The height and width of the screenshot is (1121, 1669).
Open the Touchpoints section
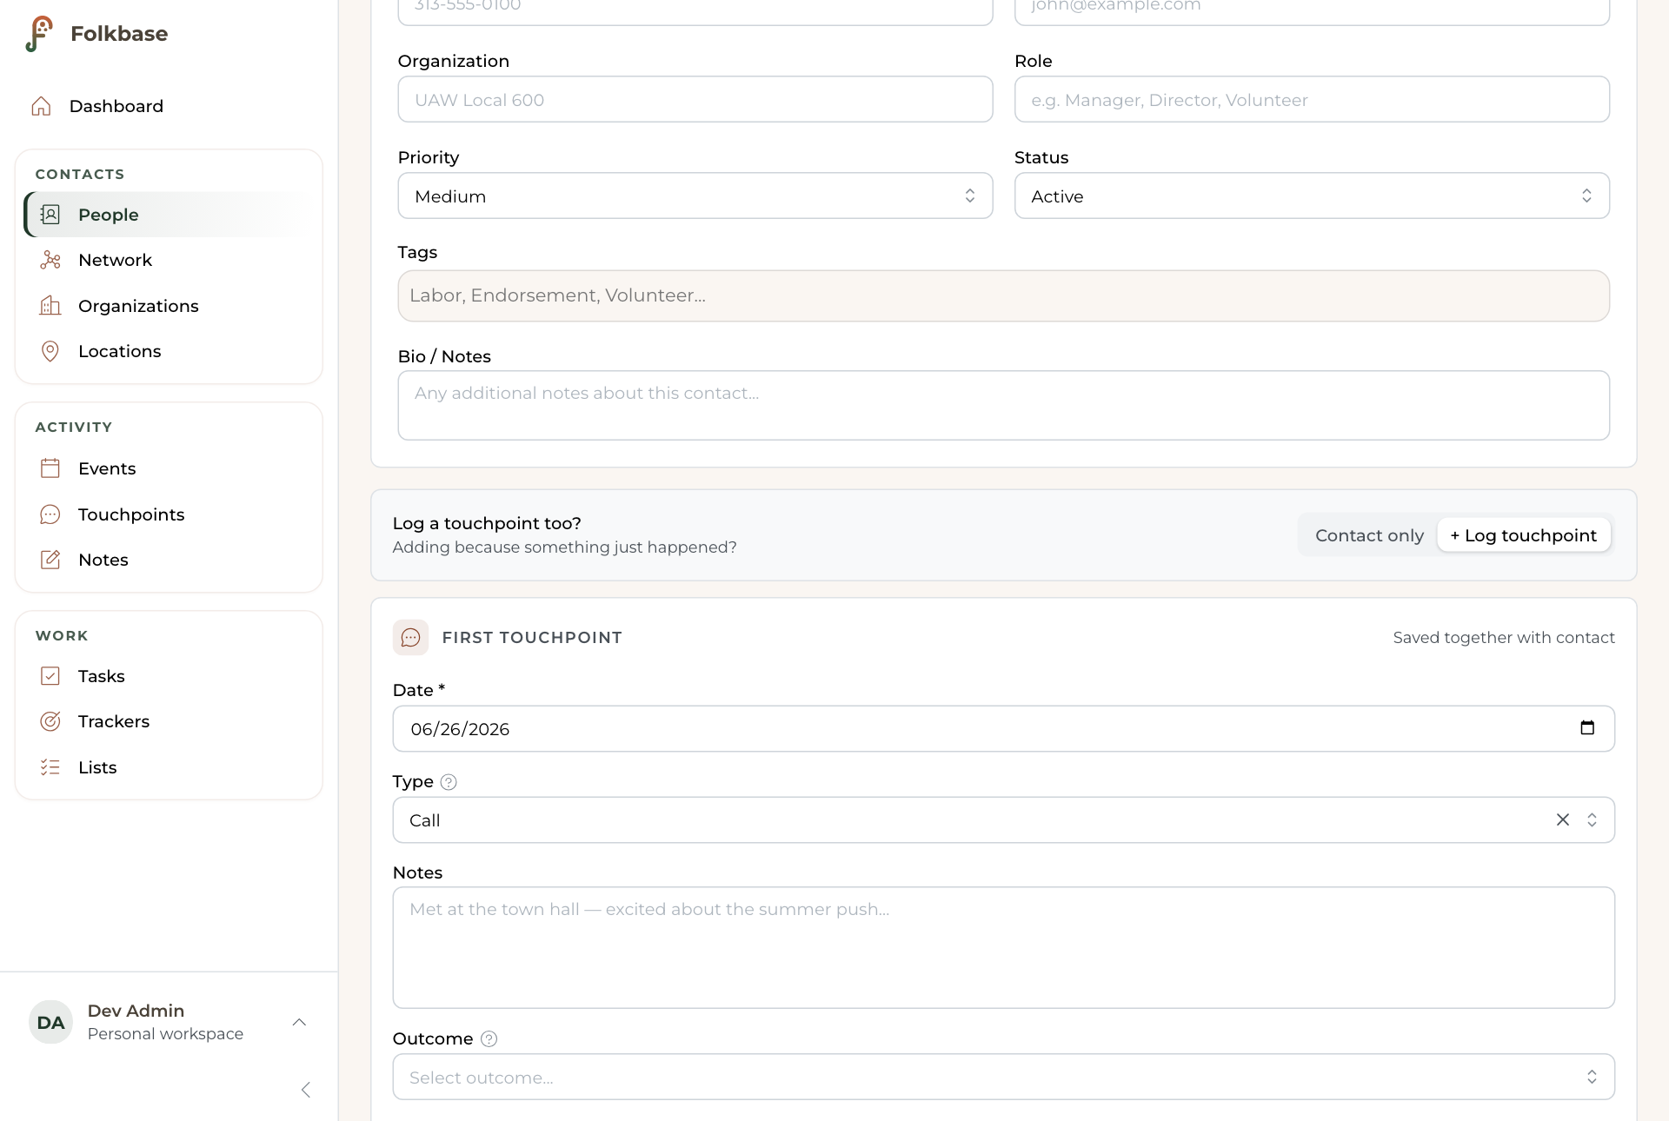point(169,514)
